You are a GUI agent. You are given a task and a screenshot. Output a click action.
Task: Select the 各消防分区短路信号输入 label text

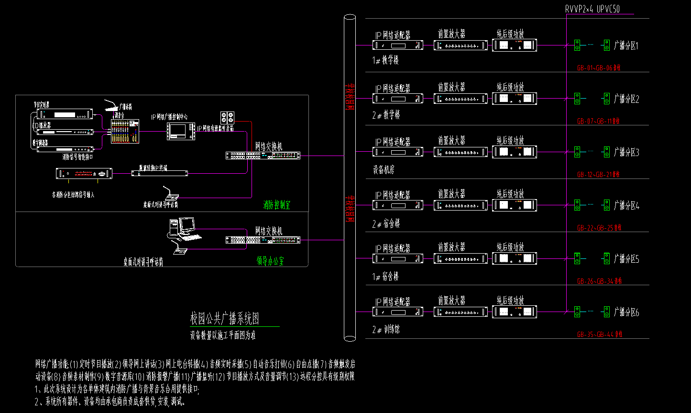[x=73, y=195]
